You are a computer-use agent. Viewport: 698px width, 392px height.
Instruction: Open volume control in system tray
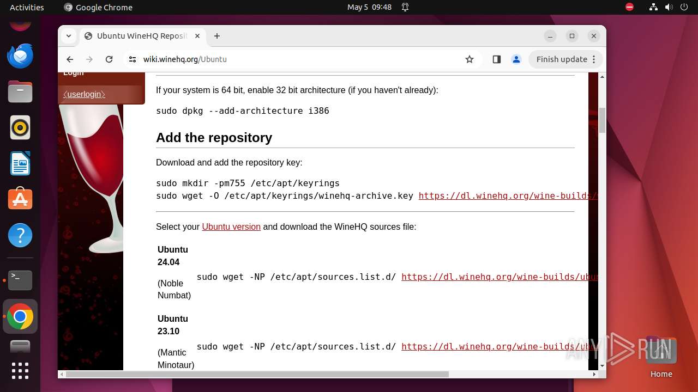(669, 7)
